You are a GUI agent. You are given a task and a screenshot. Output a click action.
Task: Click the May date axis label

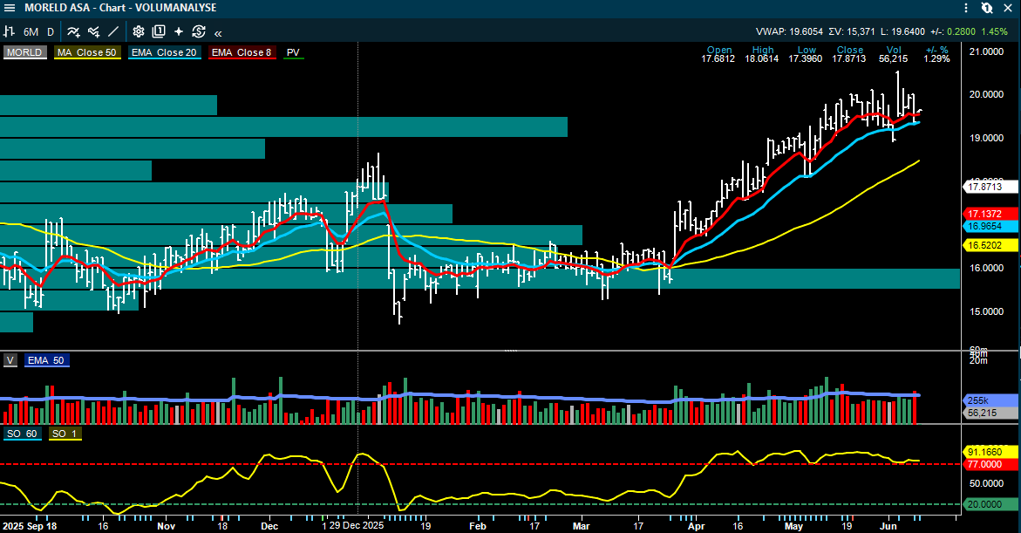(793, 526)
